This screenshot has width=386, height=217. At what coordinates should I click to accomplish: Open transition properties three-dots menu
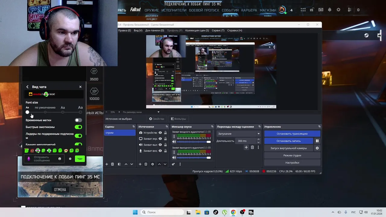(x=258, y=147)
